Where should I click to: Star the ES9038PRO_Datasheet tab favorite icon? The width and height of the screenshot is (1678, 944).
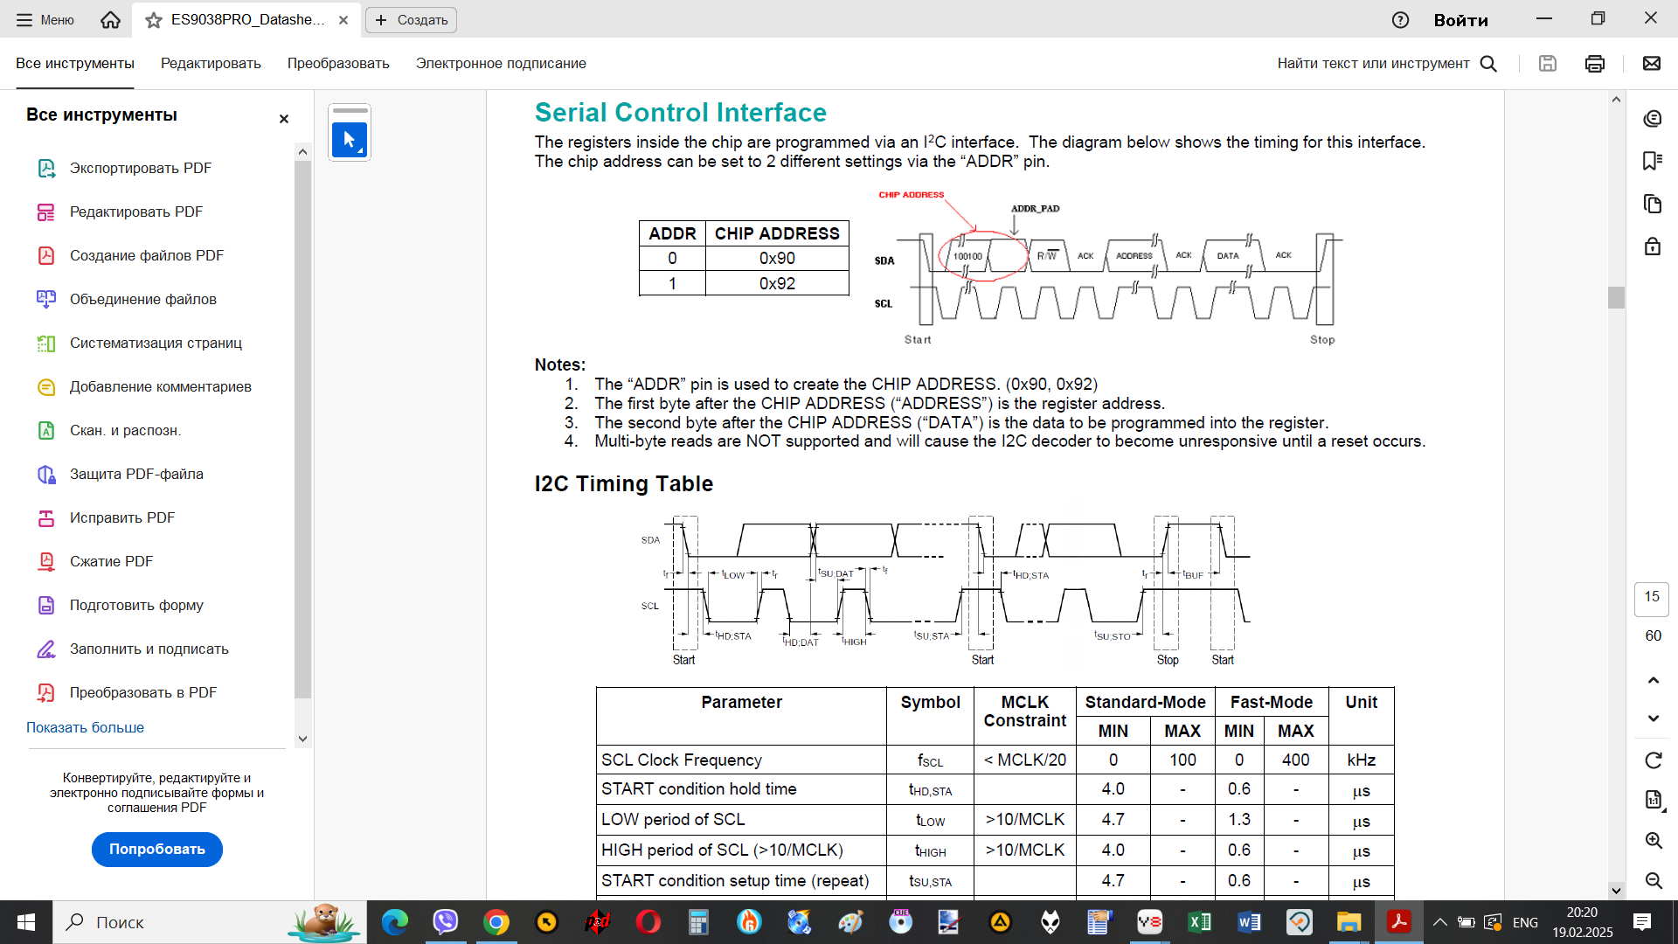pos(154,20)
